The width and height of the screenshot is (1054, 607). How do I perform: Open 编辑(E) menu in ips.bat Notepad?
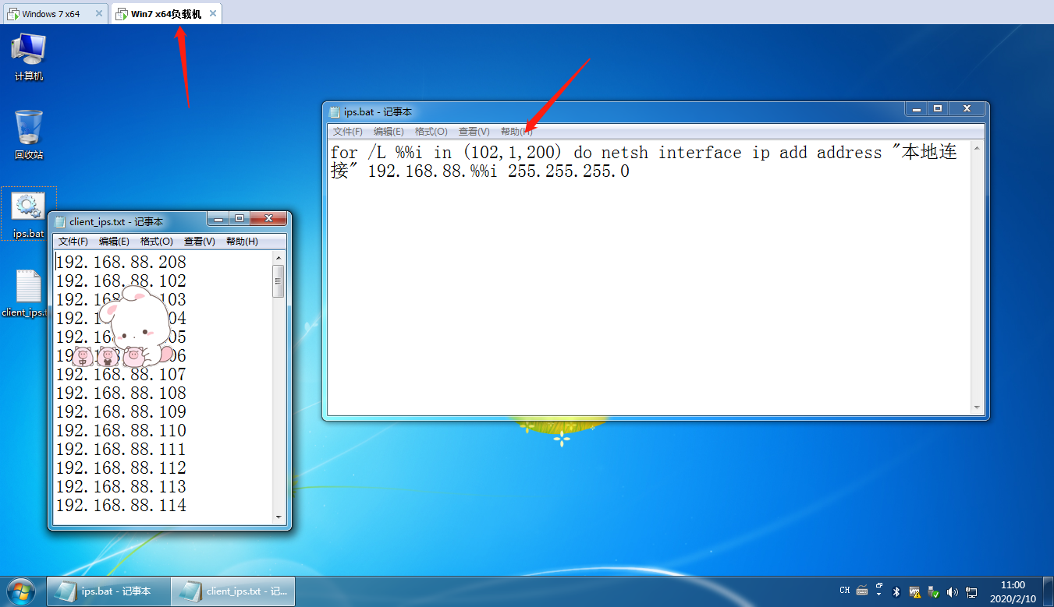click(x=389, y=132)
